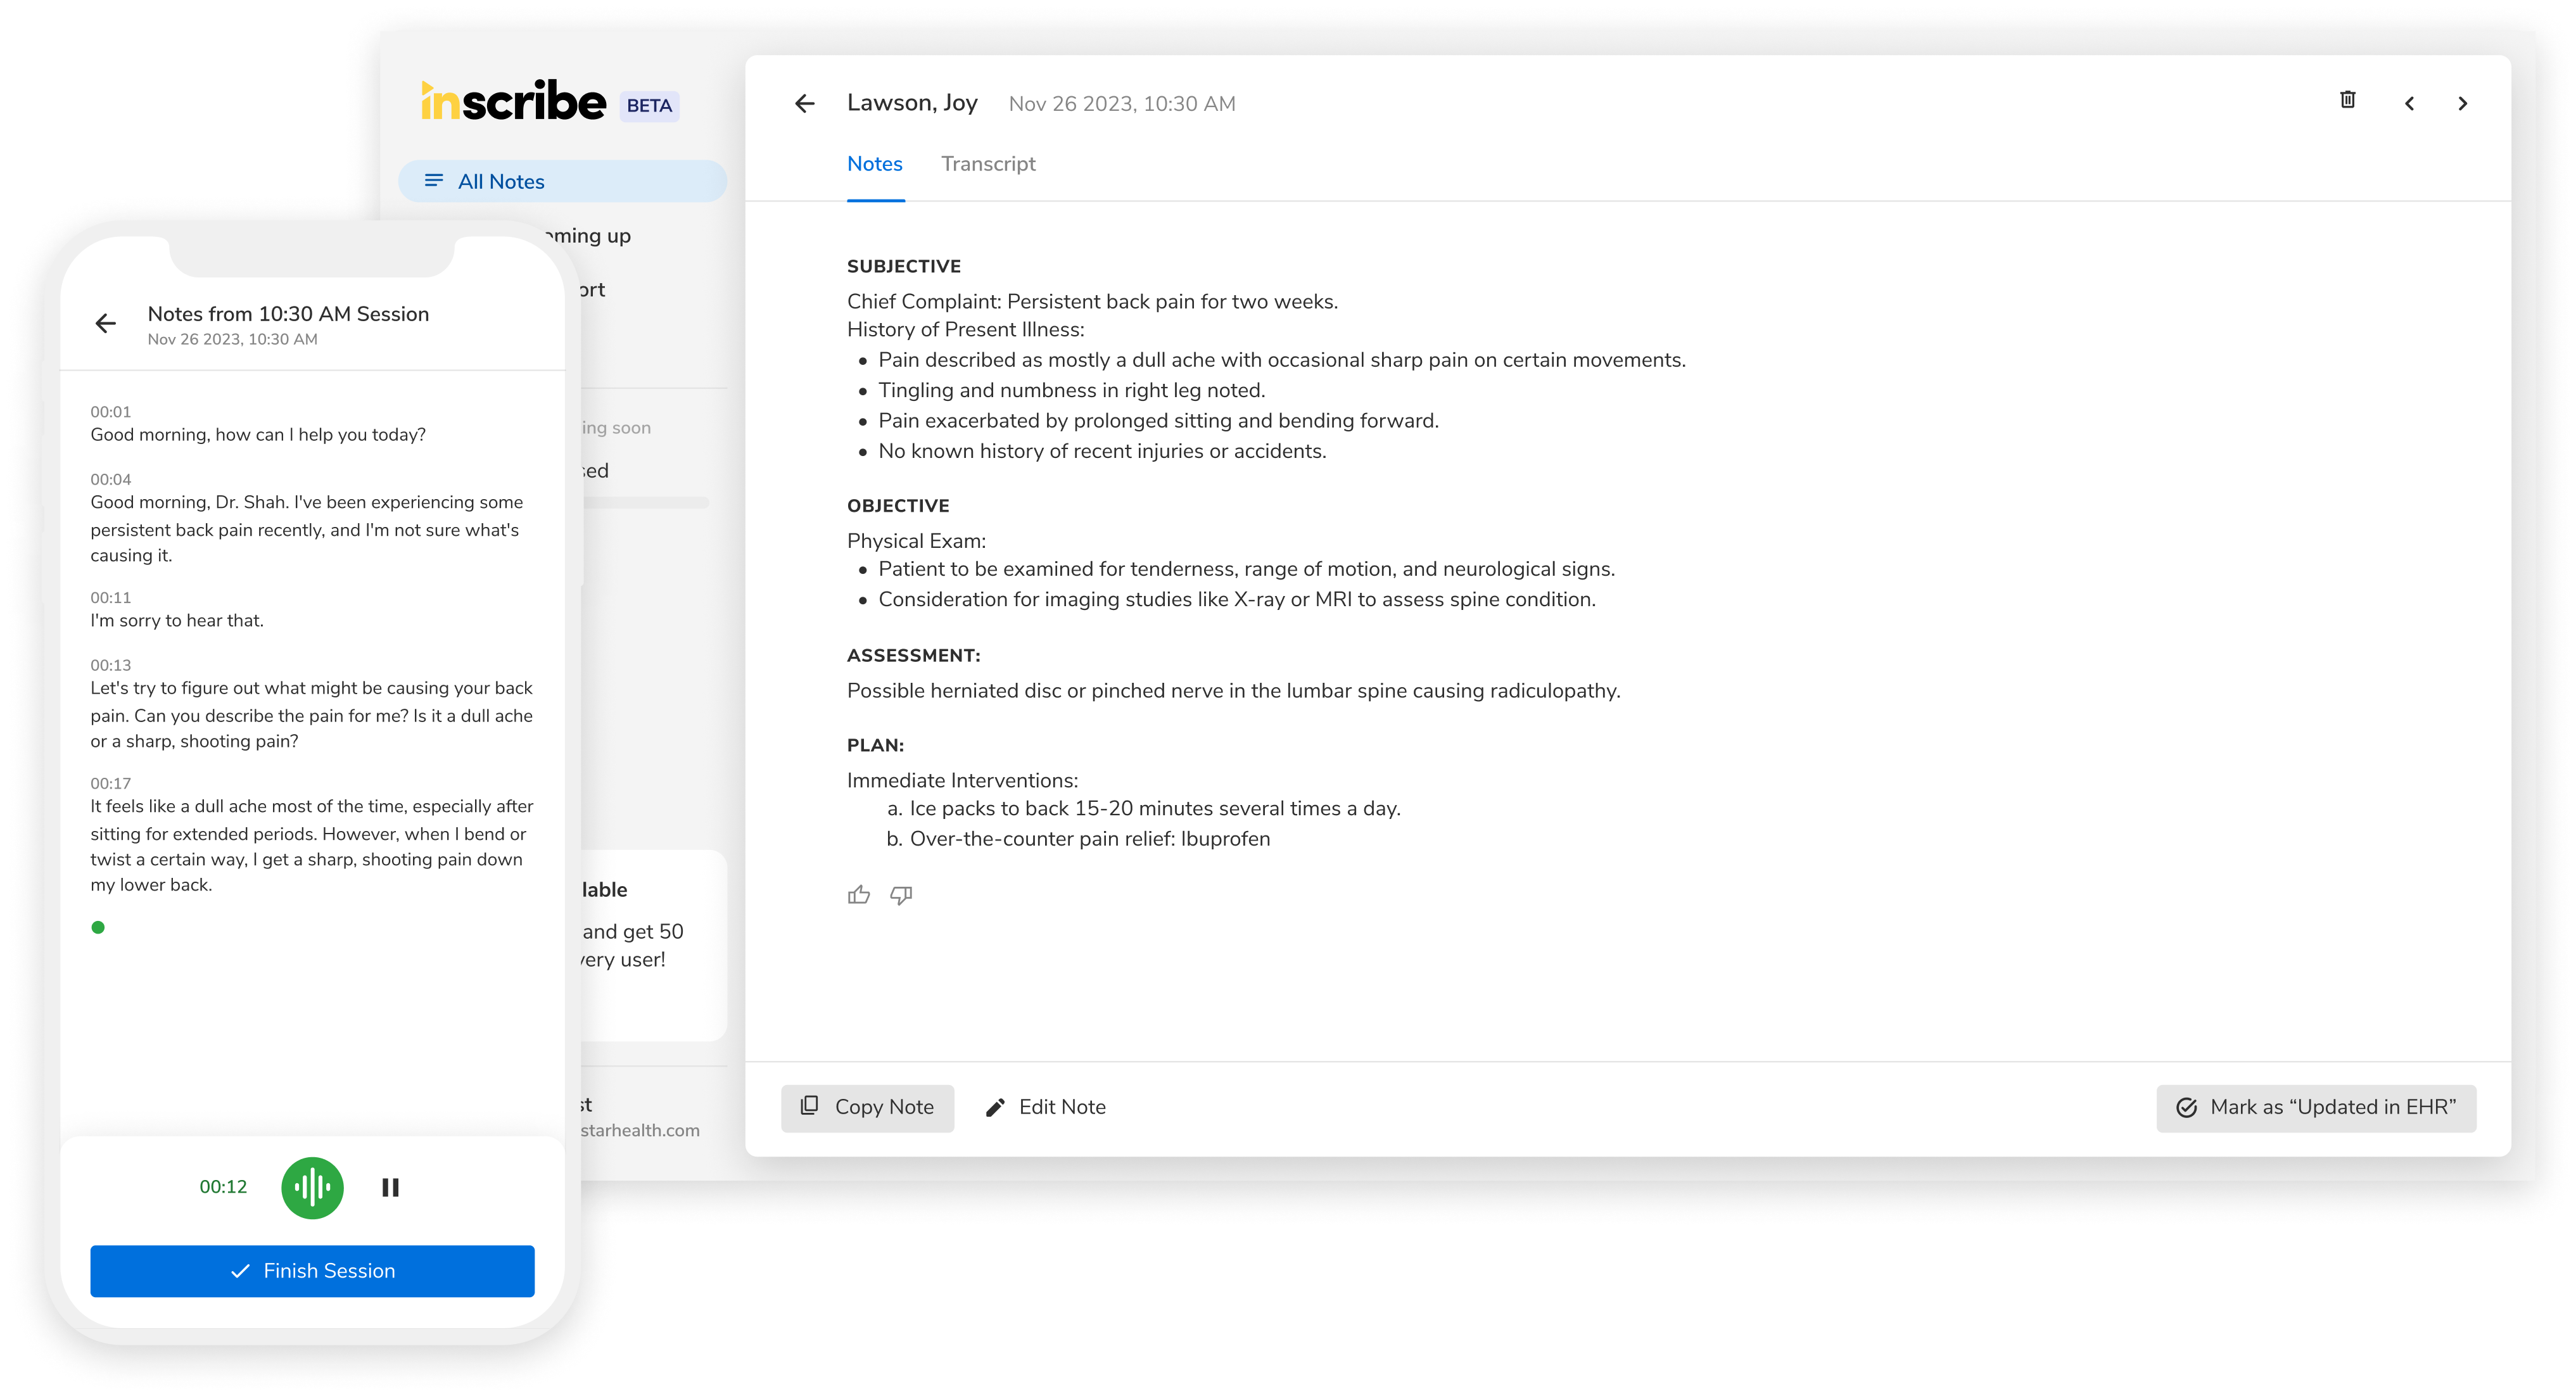Finish the recording session

pos(312,1271)
